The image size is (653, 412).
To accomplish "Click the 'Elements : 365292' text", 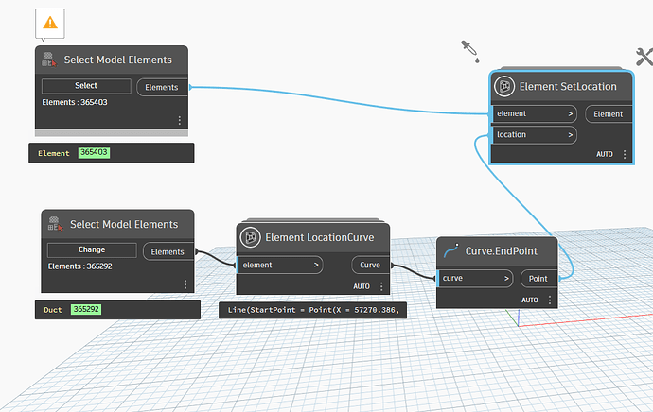I will click(x=79, y=266).
